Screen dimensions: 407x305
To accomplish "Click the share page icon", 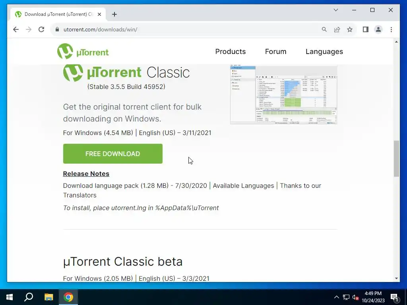I will (x=337, y=29).
